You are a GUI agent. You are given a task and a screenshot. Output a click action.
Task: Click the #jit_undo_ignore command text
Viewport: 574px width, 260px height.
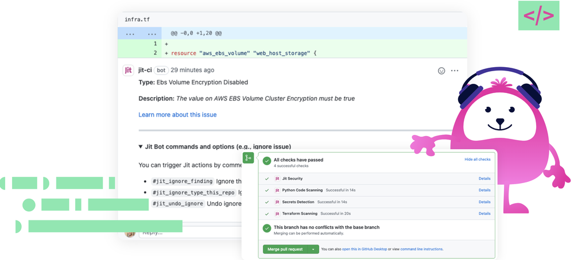pyautogui.click(x=178, y=203)
